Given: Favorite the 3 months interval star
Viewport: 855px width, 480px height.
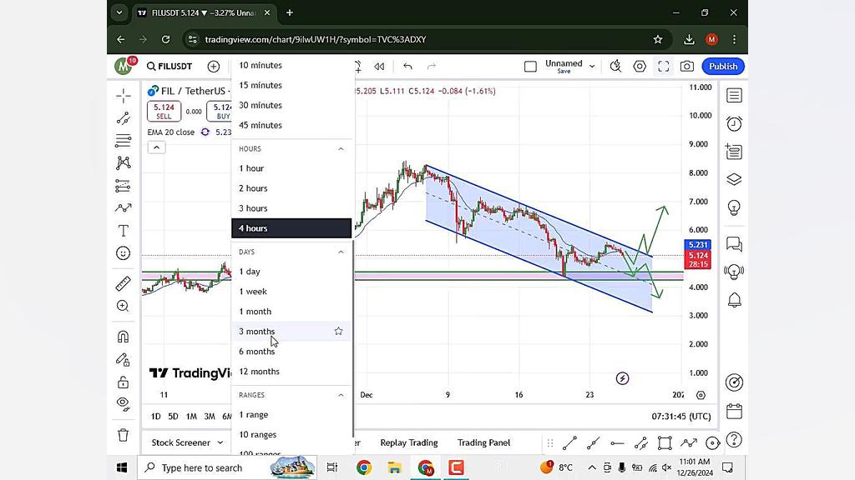Looking at the screenshot, I should (x=339, y=331).
